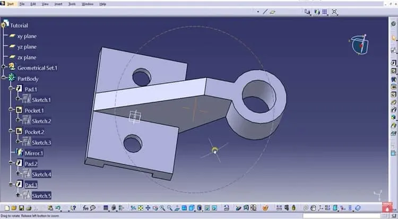Click the grid pattern icon in top toolbar
This screenshot has width=398, height=219.
(x=325, y=12)
